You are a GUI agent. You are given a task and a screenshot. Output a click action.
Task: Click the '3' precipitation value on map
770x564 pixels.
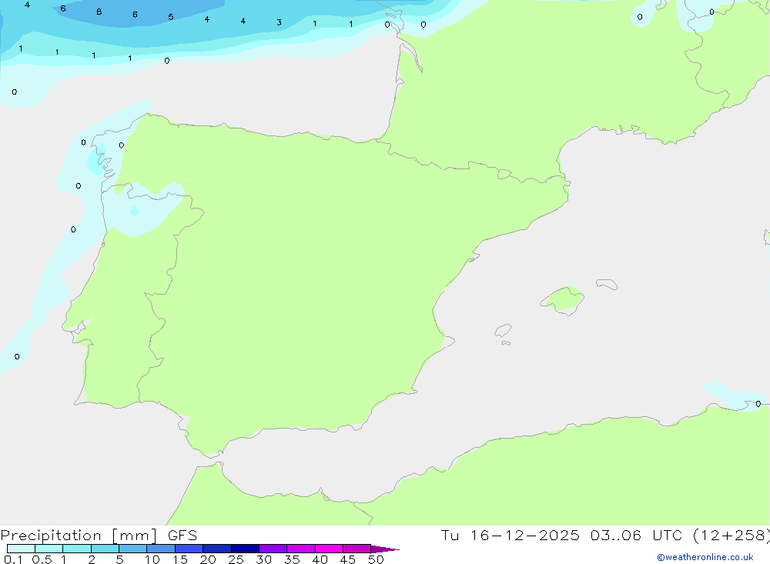(279, 22)
